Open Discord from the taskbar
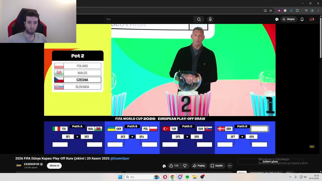 tap(180, 177)
